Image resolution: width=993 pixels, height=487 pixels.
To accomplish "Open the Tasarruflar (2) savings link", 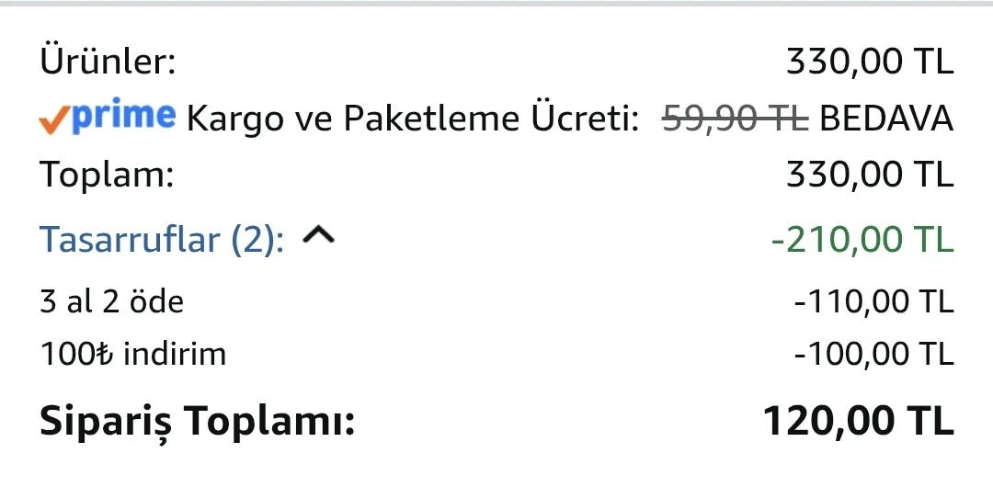I will point(162,240).
